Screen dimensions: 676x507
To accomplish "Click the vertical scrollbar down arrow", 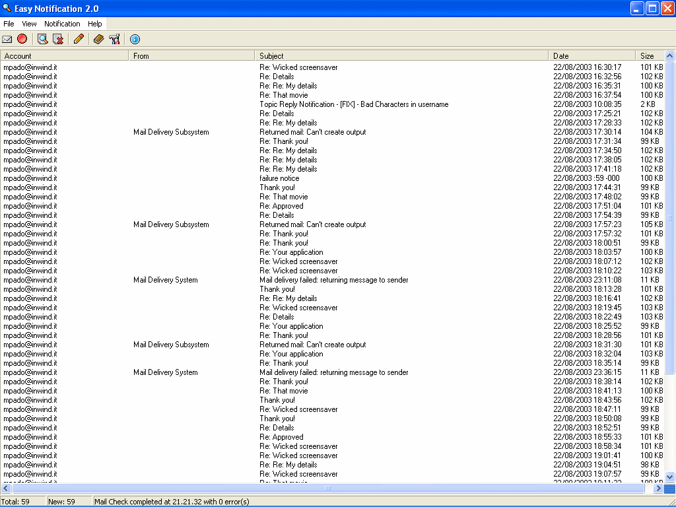I will [x=669, y=477].
